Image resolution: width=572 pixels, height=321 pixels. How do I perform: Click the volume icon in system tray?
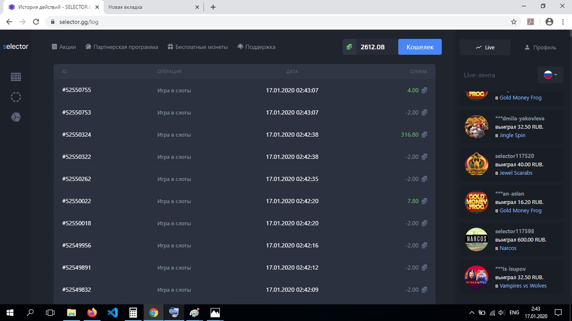coord(502,313)
